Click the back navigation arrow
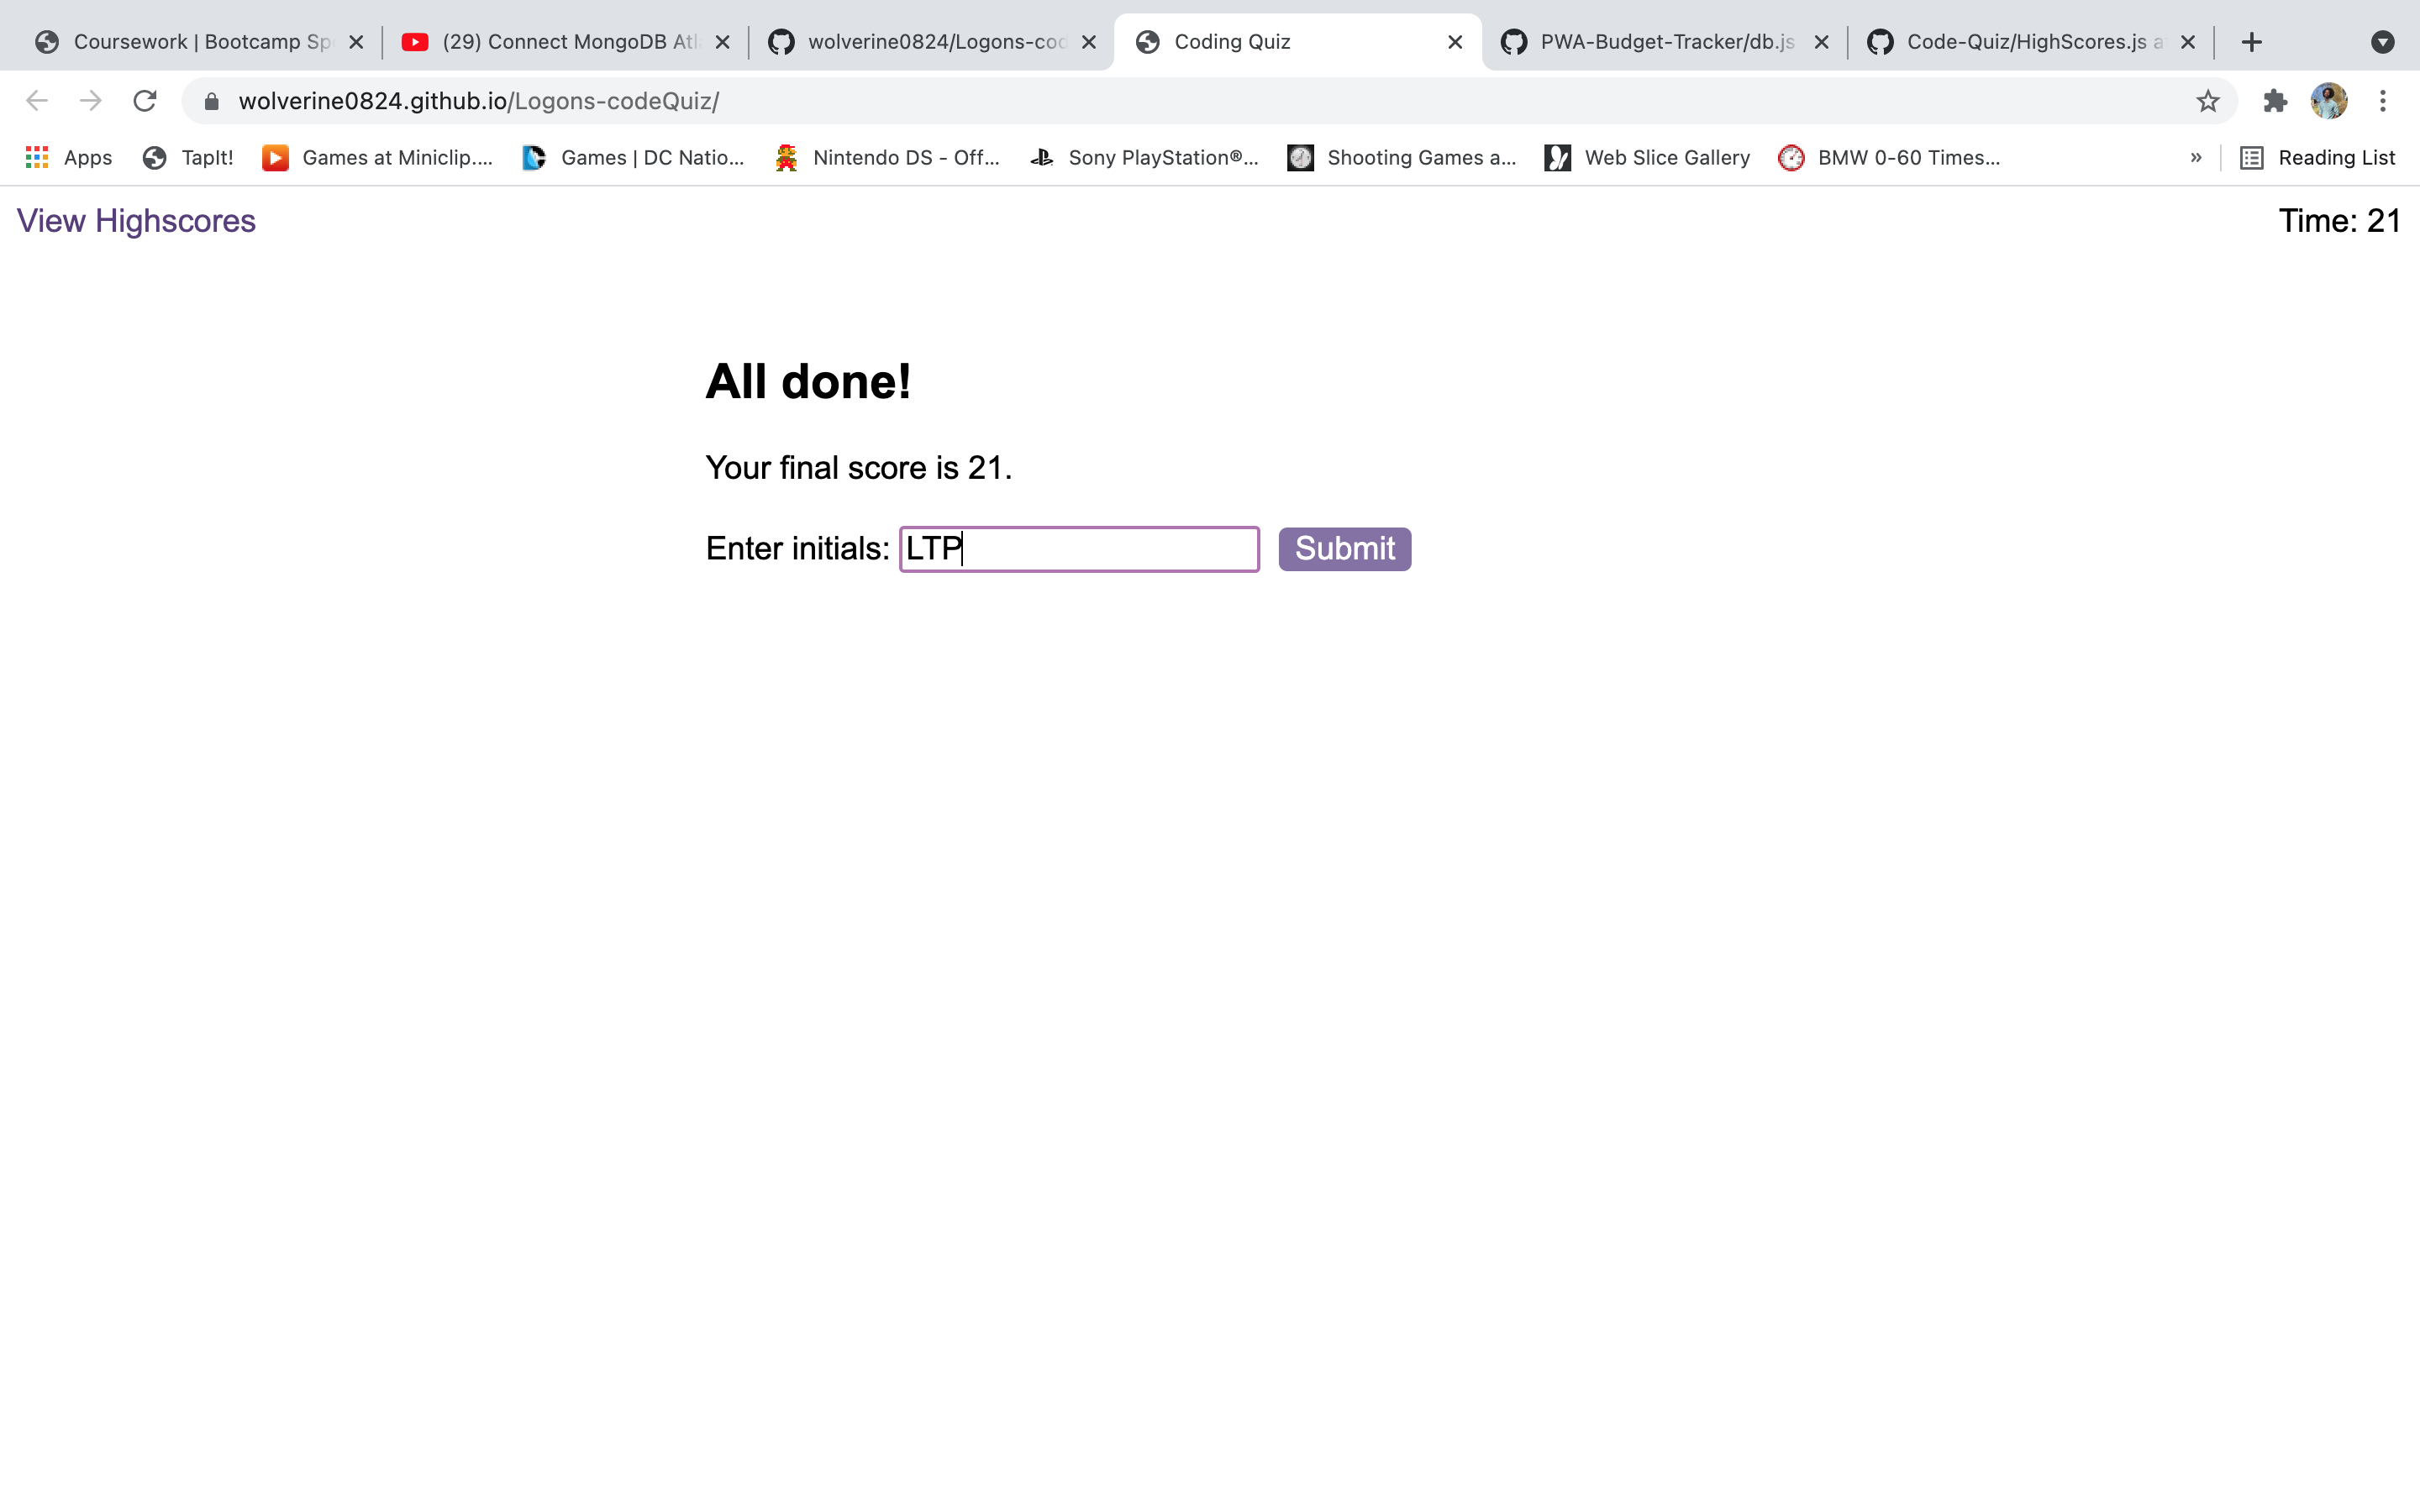Viewport: 2420px width, 1512px height. tap(36, 100)
